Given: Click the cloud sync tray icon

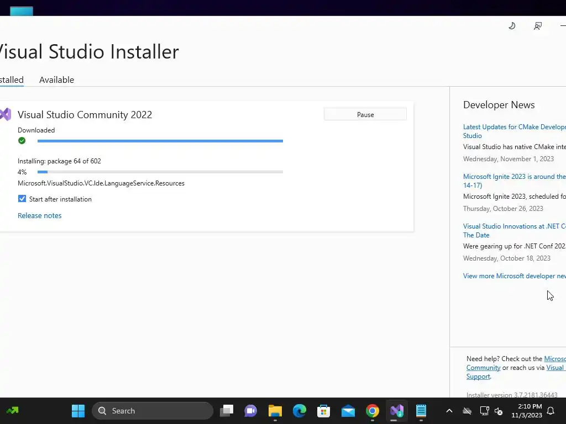Looking at the screenshot, I should pos(467,411).
